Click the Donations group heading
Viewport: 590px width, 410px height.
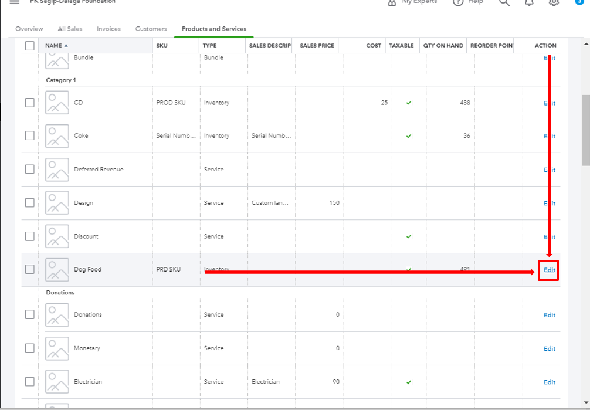60,293
